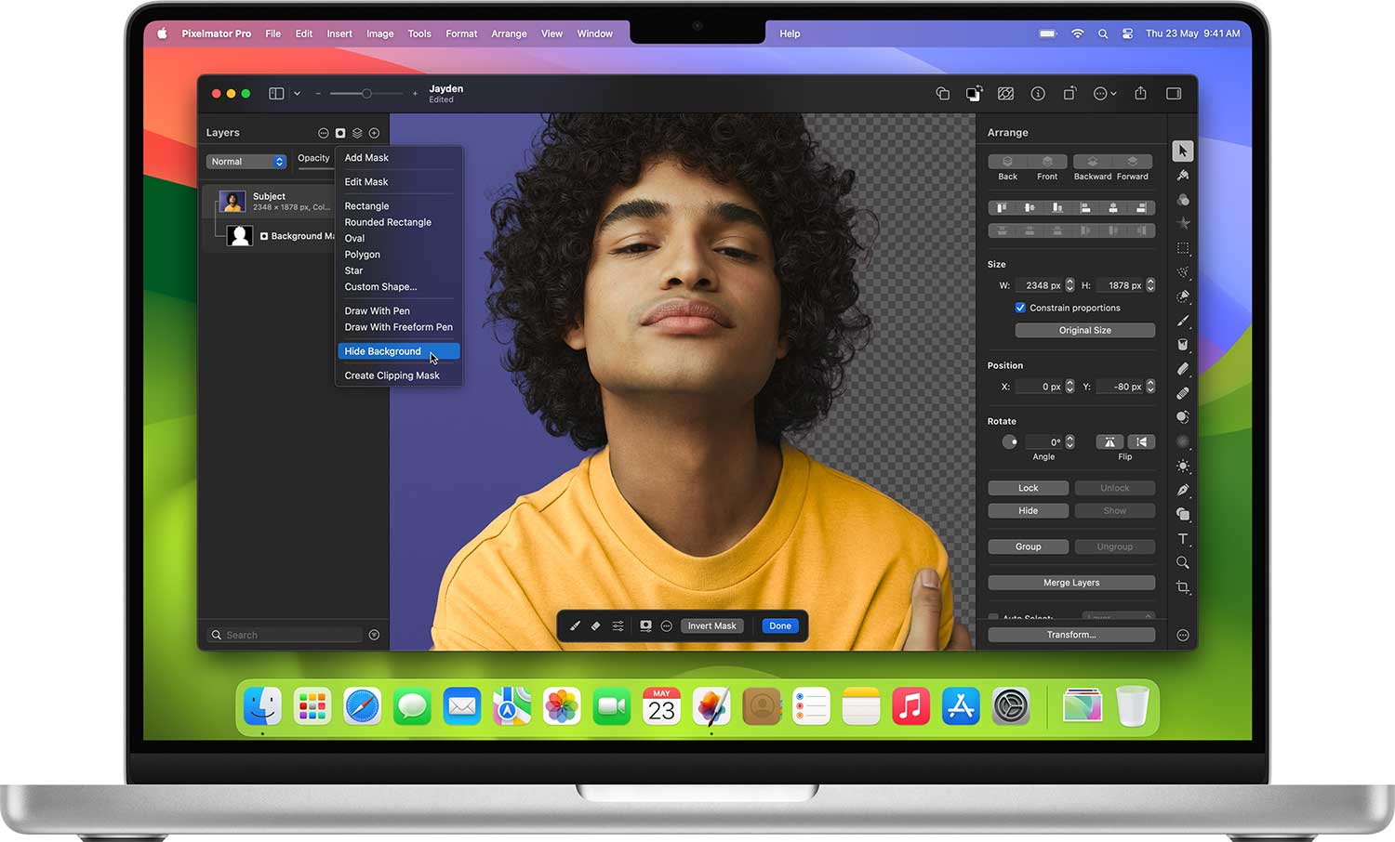The width and height of the screenshot is (1395, 842).
Task: Adjust the zoom slider in title bar
Action: click(x=366, y=94)
